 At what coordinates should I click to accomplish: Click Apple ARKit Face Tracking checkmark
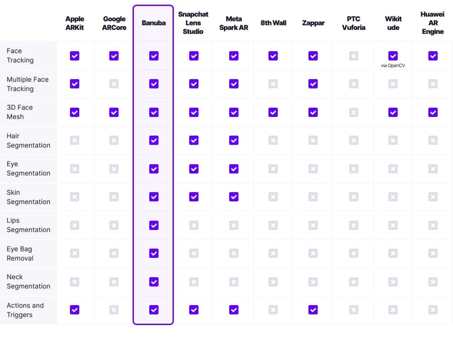coord(75,56)
